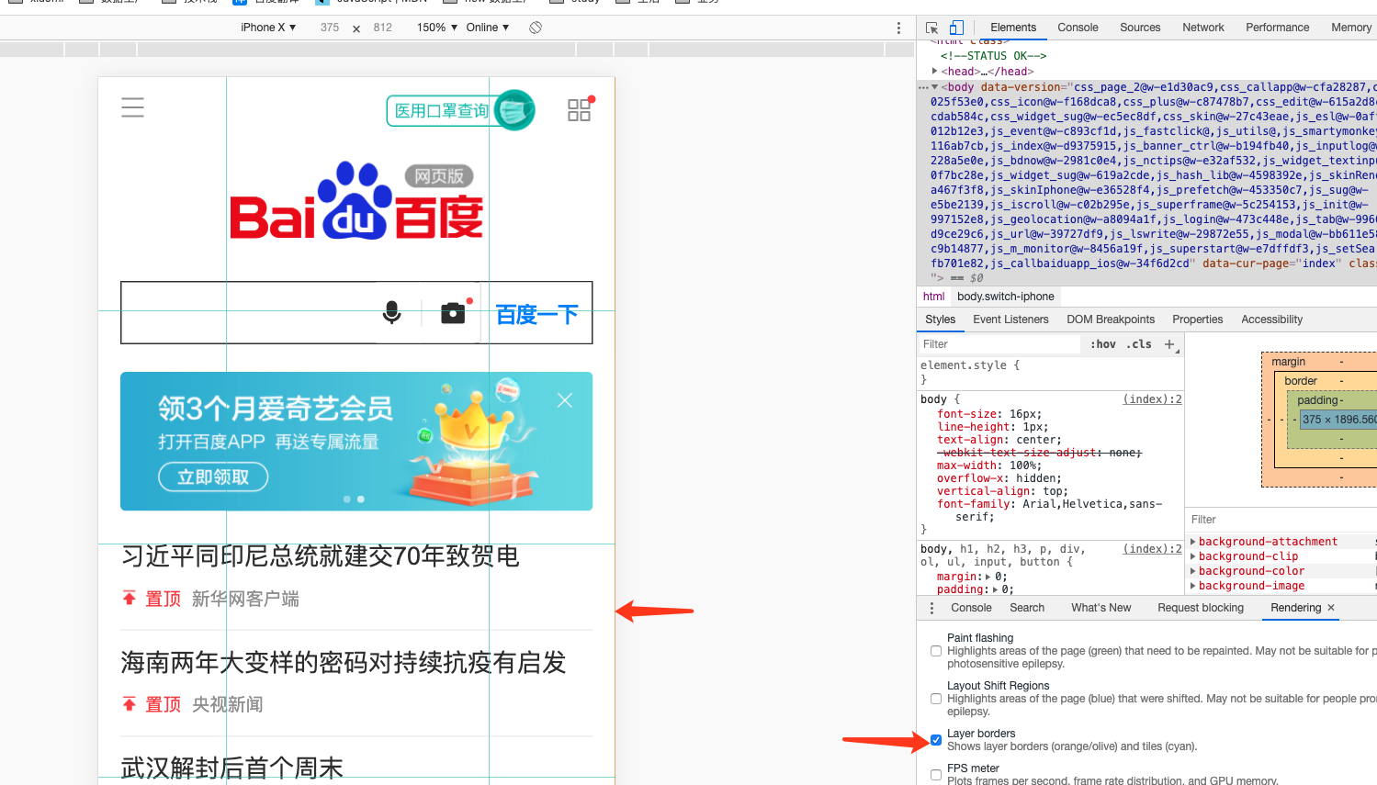Expand the padding shorthand property
This screenshot has width=1377, height=785.
pos(996,589)
